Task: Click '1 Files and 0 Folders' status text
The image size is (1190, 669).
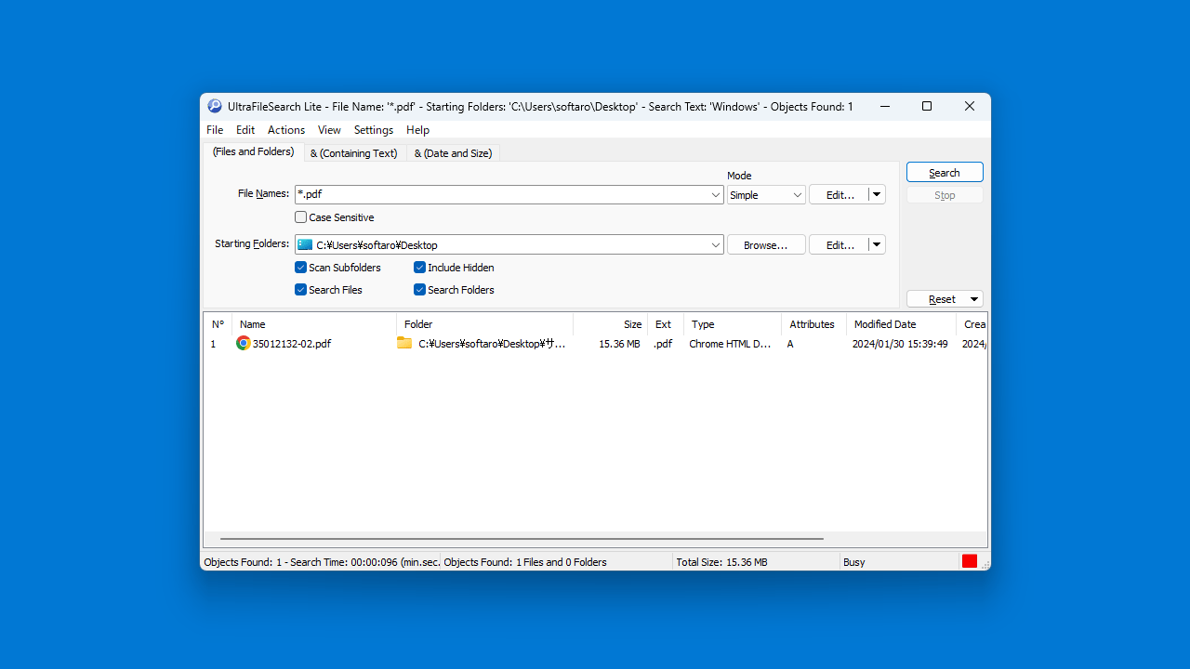Action: [562, 562]
